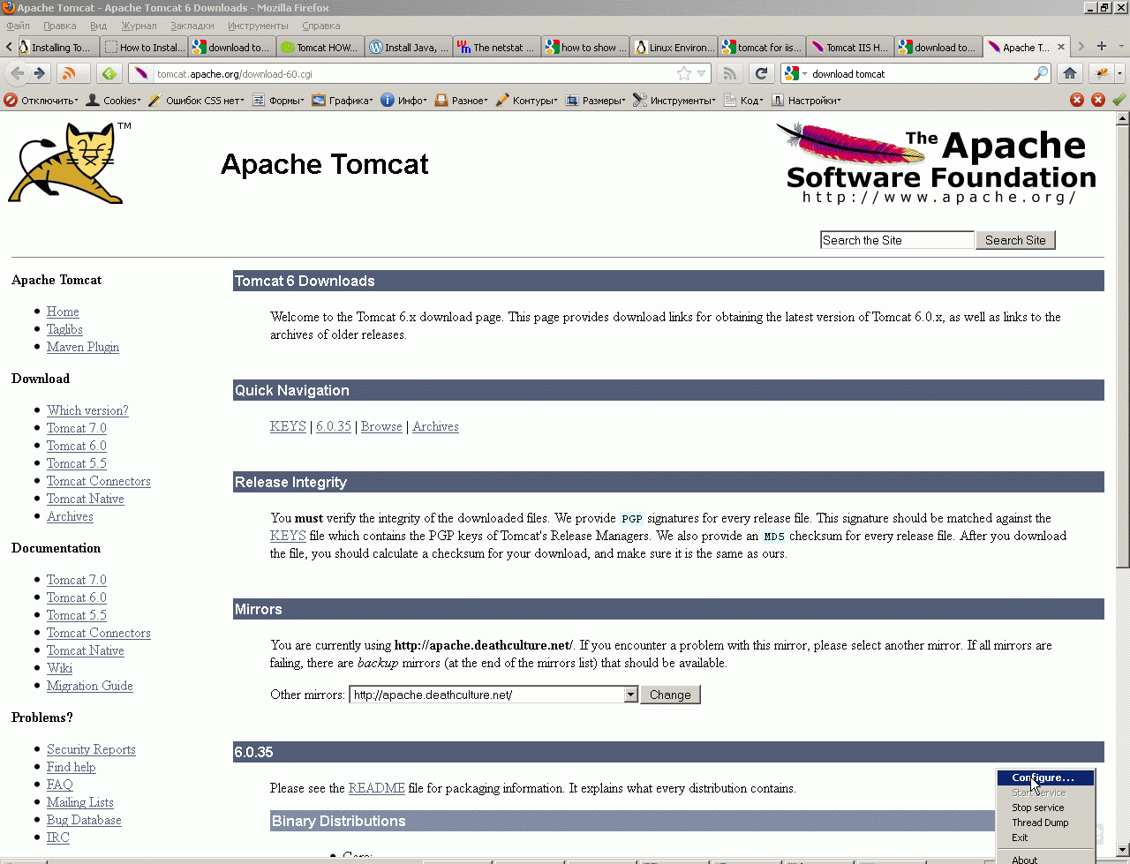Open the Код toolbar menu

[x=743, y=101]
